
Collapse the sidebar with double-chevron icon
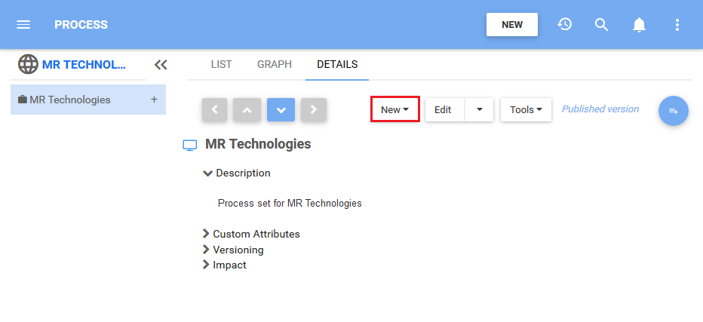pos(161,65)
